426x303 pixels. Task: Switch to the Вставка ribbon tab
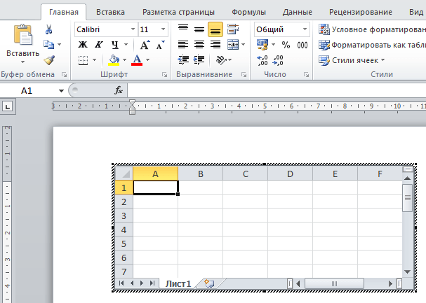point(111,12)
